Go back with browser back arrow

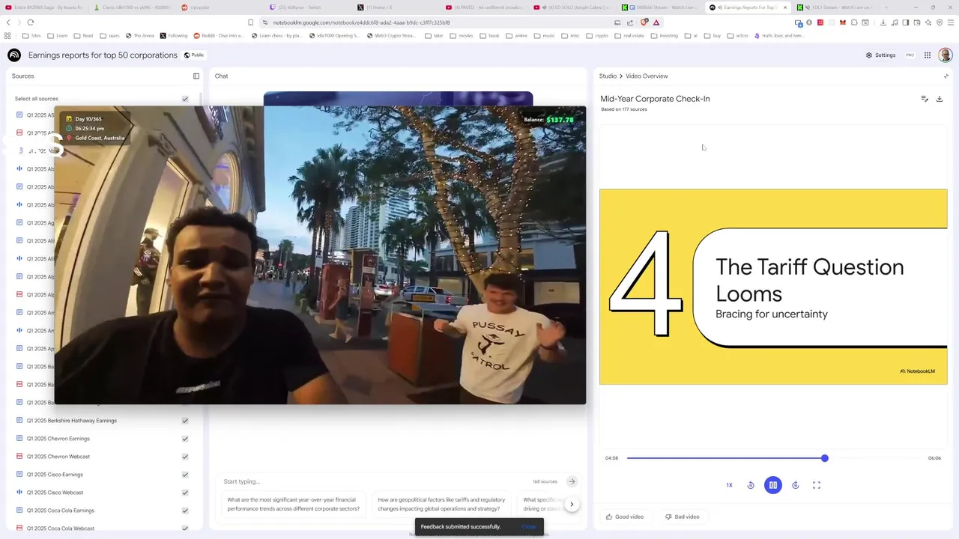coord(8,22)
